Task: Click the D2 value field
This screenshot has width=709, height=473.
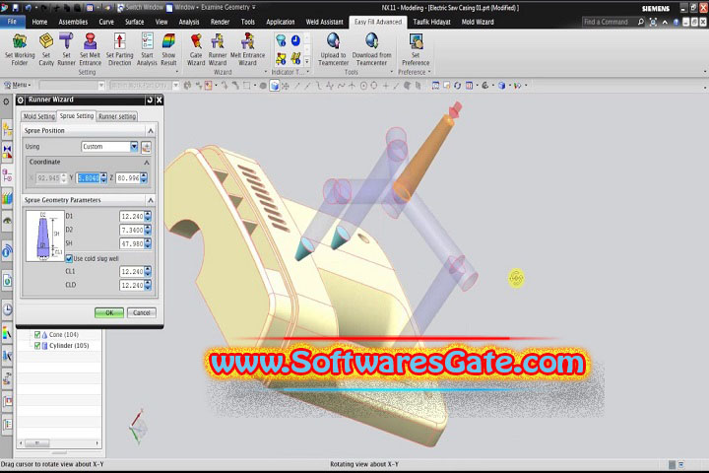Action: 132,230
